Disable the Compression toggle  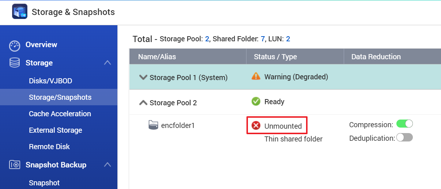(404, 124)
